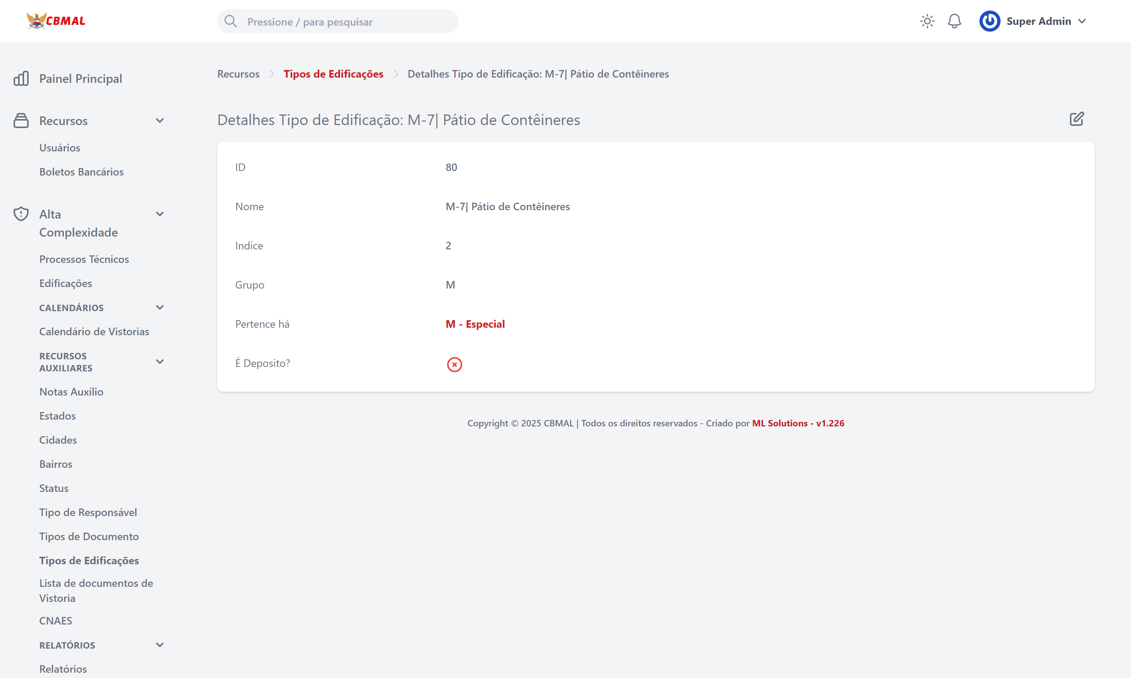Collapse the CALENDÁRIOS group
The image size is (1131, 678).
(x=159, y=307)
